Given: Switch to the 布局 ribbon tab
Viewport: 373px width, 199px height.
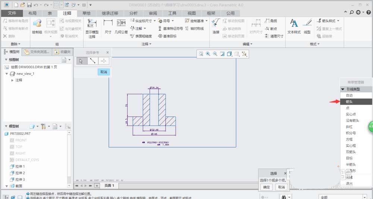Looking at the screenshot, I should [x=32, y=13].
